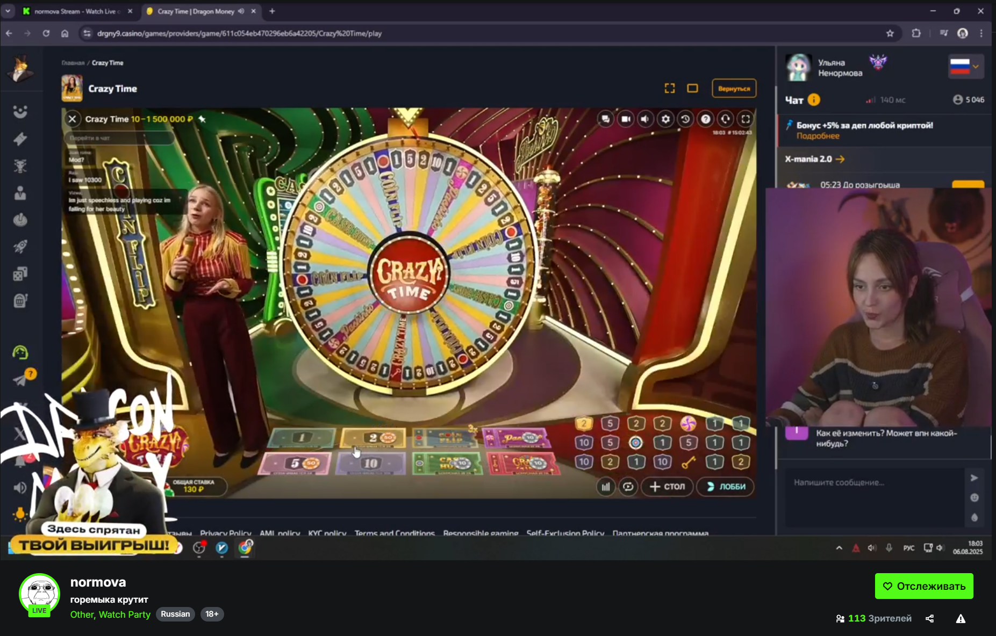This screenshot has height=636, width=996.
Task: Open the ЛОББИ button
Action: click(x=725, y=487)
